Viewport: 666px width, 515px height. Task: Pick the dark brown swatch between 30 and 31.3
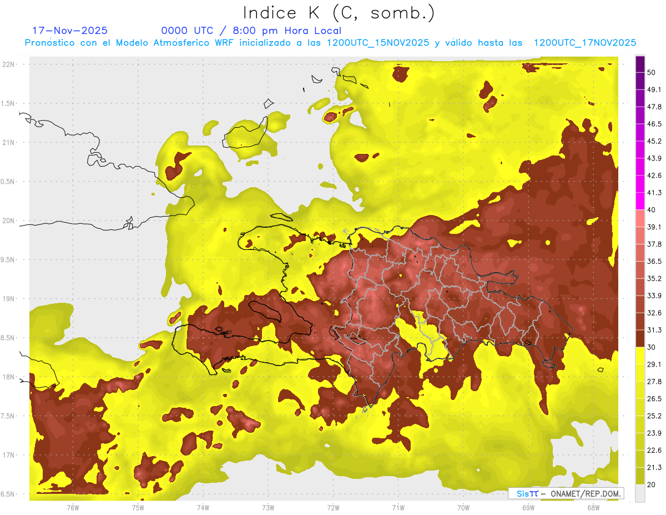640,338
